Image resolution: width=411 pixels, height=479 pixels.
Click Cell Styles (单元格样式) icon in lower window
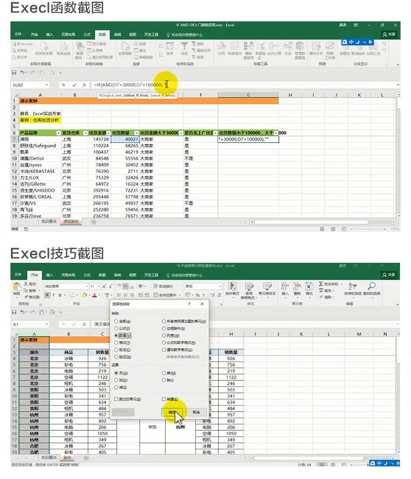(x=267, y=286)
